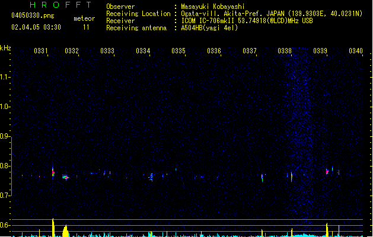Click the 0.9 kHz axis label
The image size is (373, 237).
tap(5, 136)
